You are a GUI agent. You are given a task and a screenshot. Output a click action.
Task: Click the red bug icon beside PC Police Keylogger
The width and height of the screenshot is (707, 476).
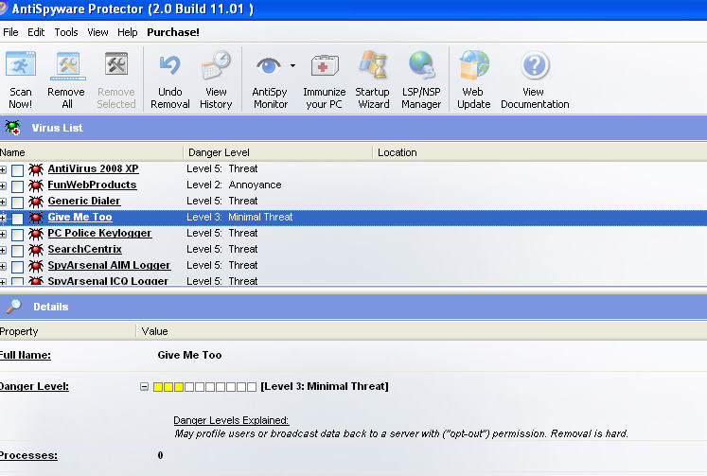(36, 234)
